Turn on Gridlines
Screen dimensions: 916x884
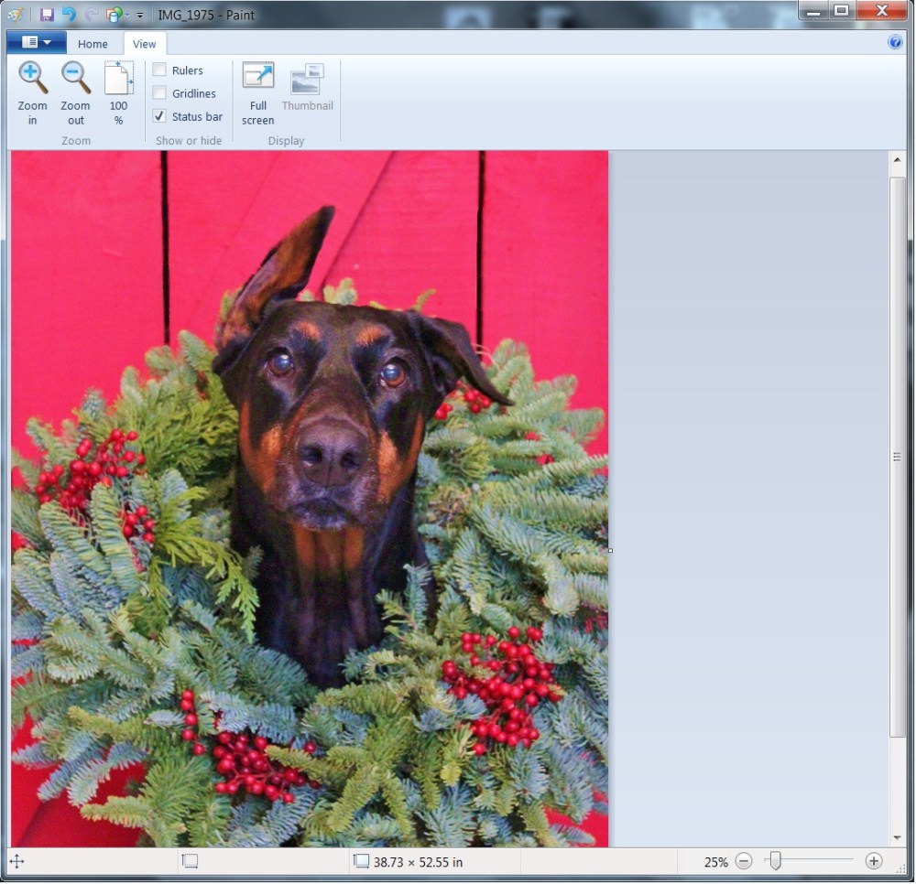tap(159, 92)
